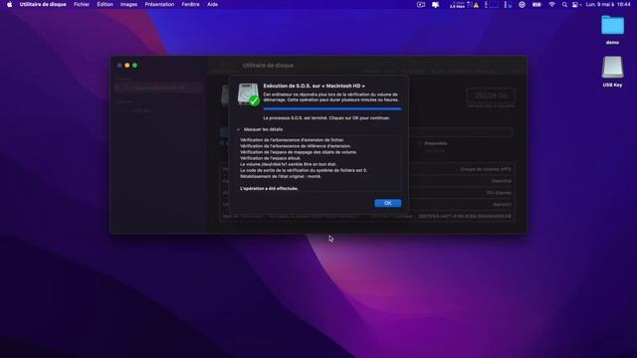The image size is (637, 358).
Task: Click 'Vérification de l'espace alloué' log line
Action: (270, 158)
